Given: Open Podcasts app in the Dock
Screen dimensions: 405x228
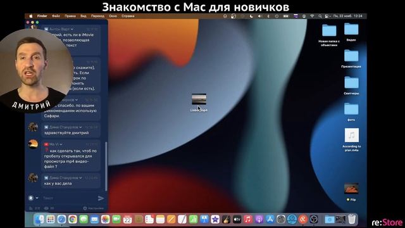Looking at the screenshot, I should (259, 220).
